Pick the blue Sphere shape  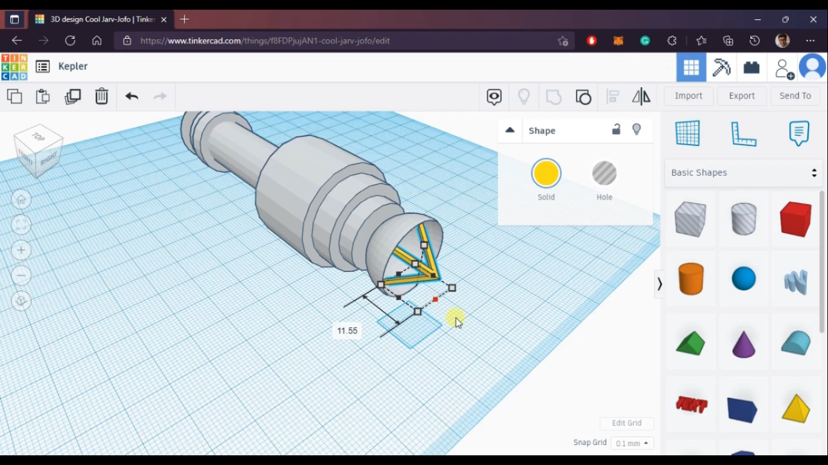click(x=743, y=279)
